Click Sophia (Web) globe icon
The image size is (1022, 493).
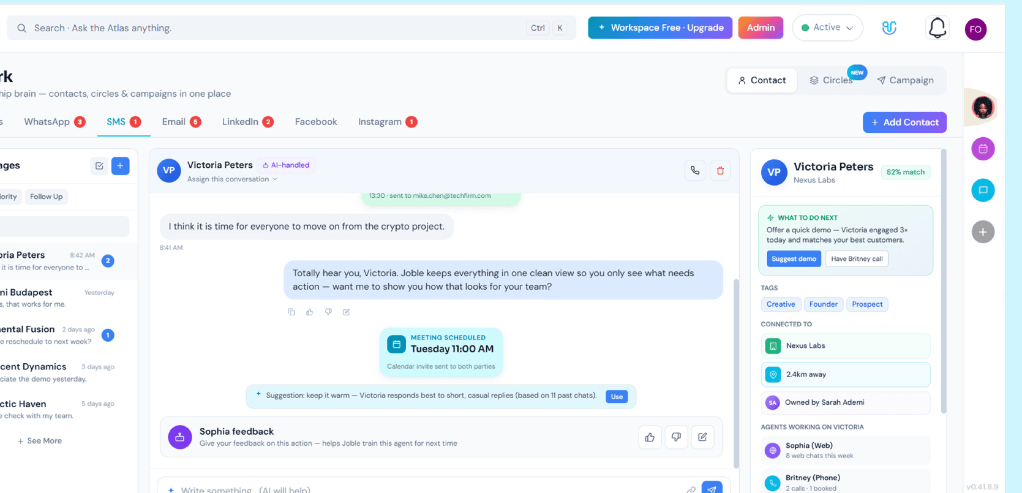[773, 451]
